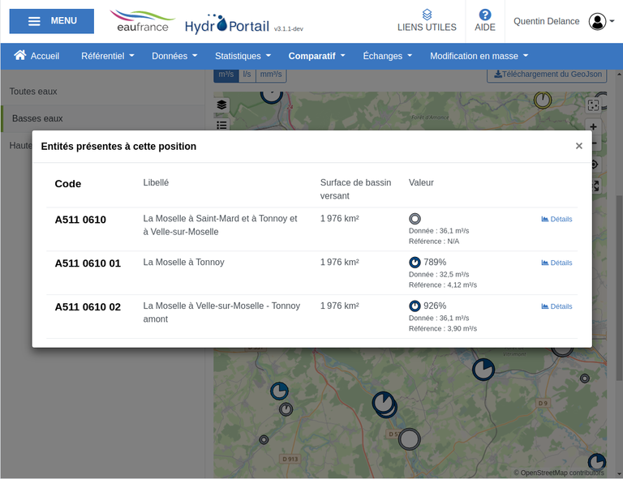Select l/s unit toggle
623x479 pixels.
[247, 75]
